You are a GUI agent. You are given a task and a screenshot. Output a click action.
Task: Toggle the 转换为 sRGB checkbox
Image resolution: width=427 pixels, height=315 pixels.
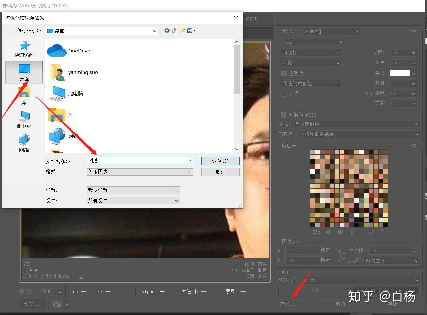[283, 115]
